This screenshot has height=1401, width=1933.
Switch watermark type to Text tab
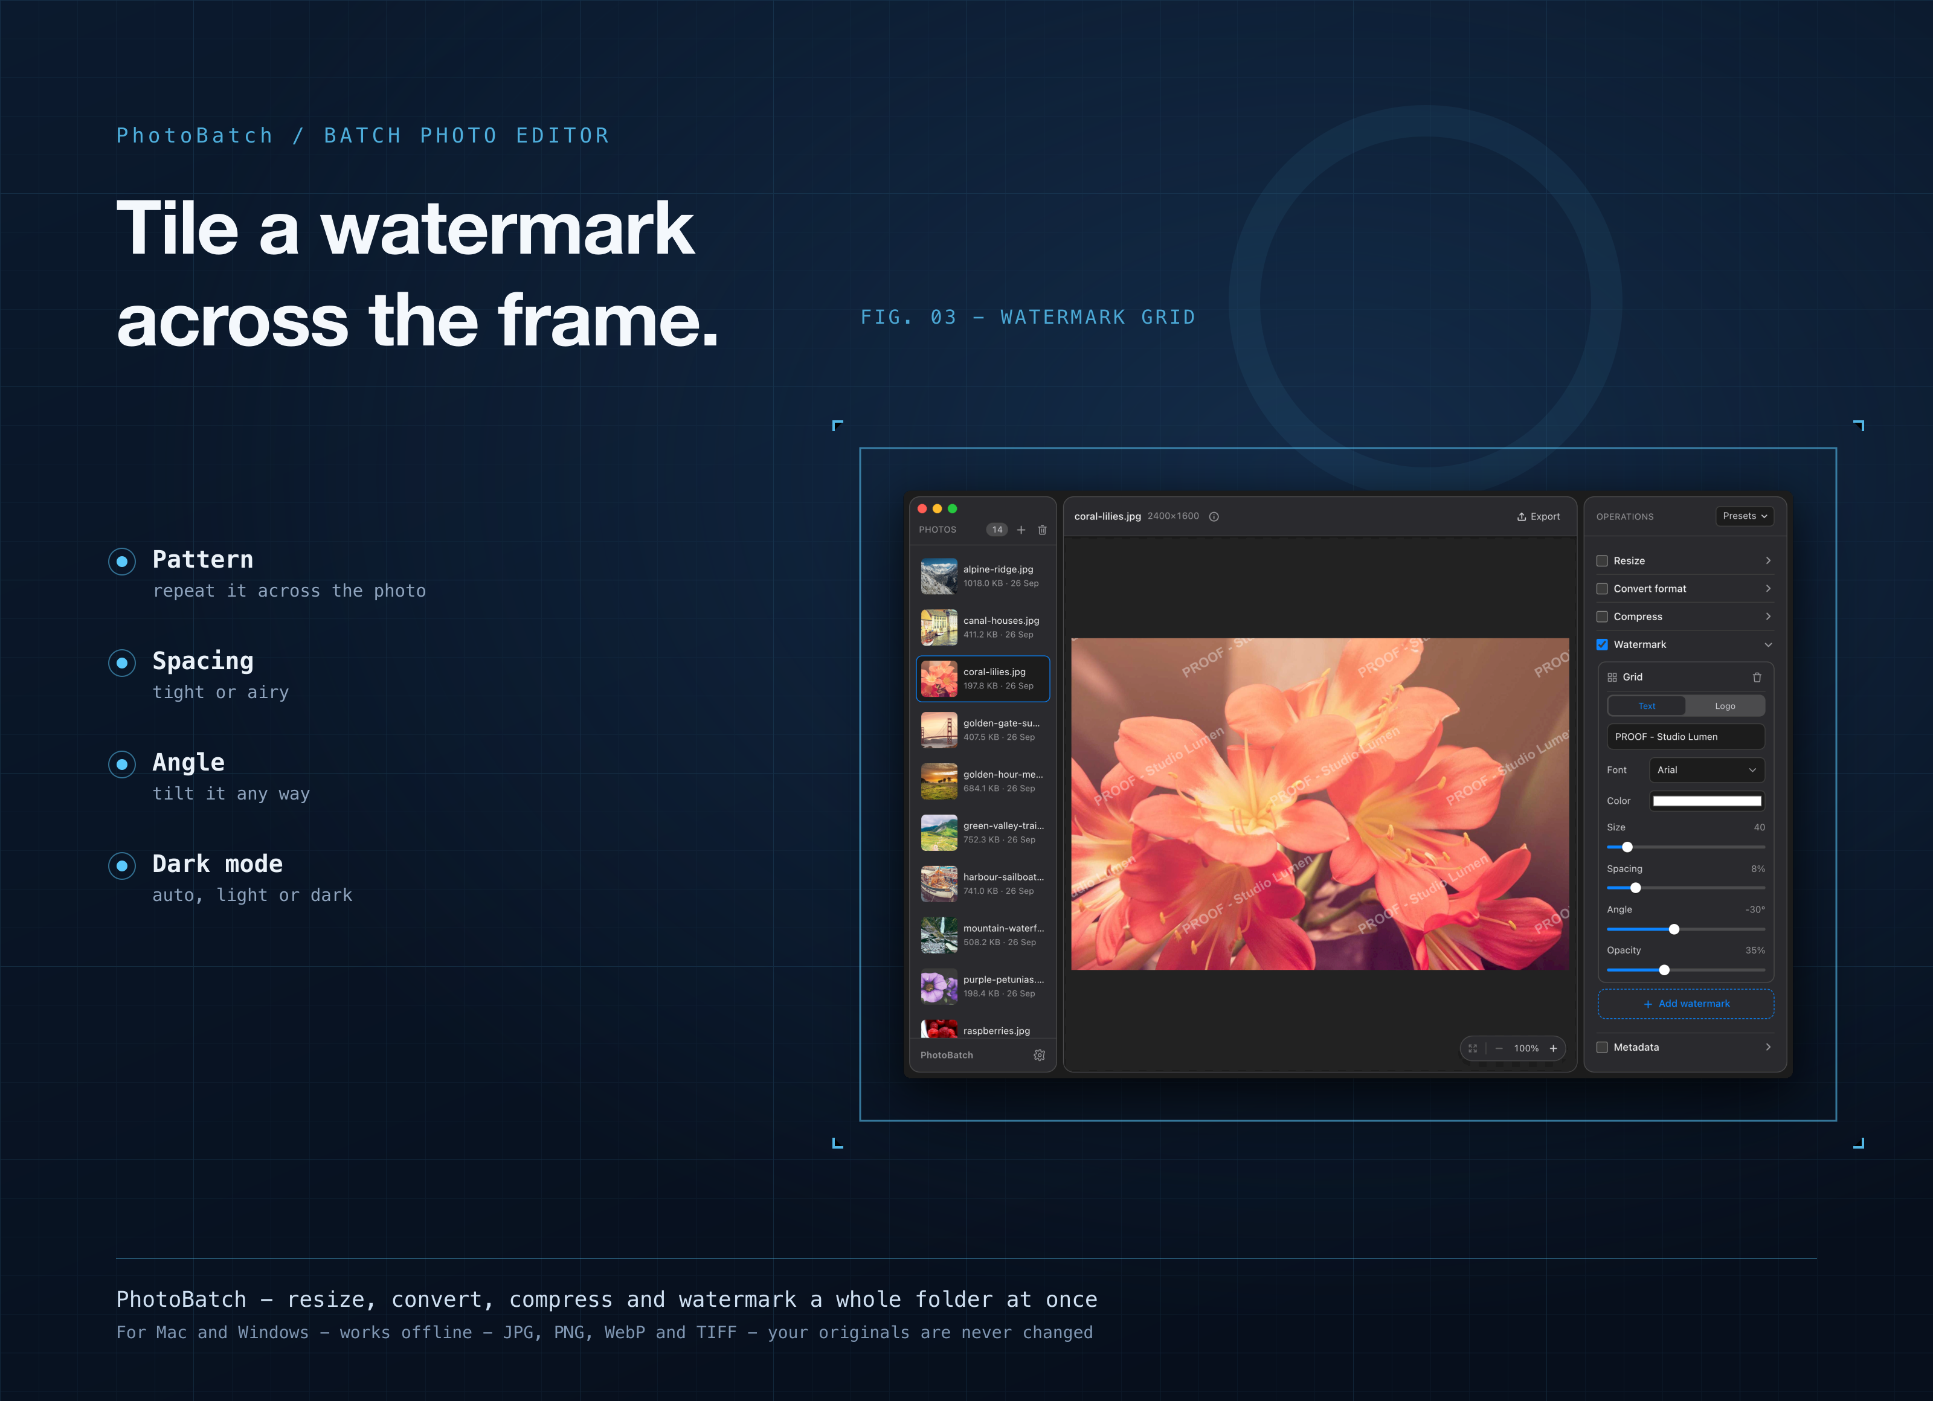[1647, 707]
